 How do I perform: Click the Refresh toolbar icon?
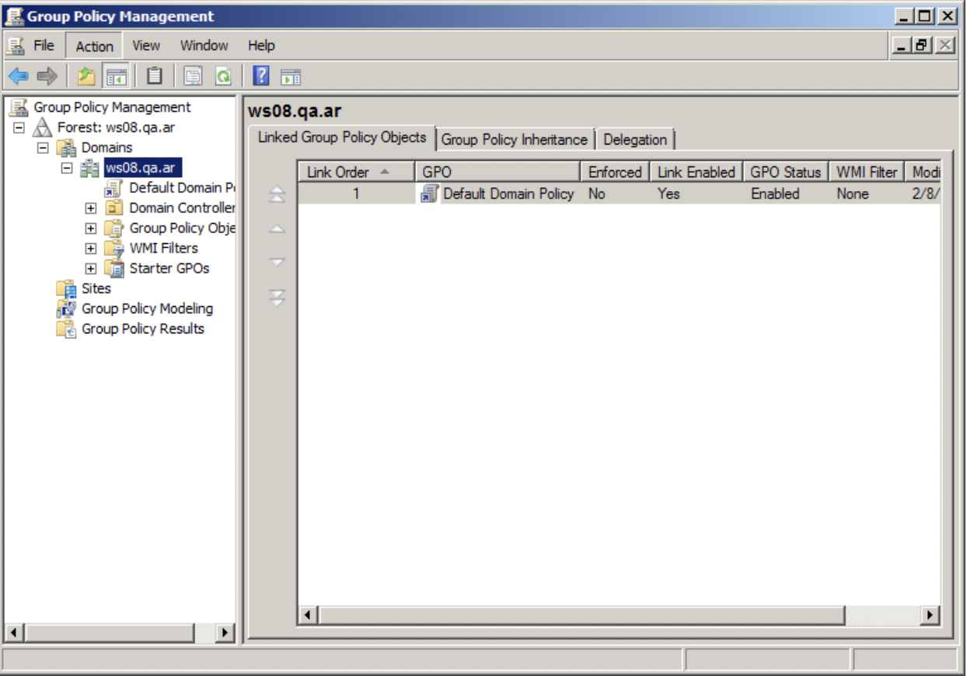(223, 76)
